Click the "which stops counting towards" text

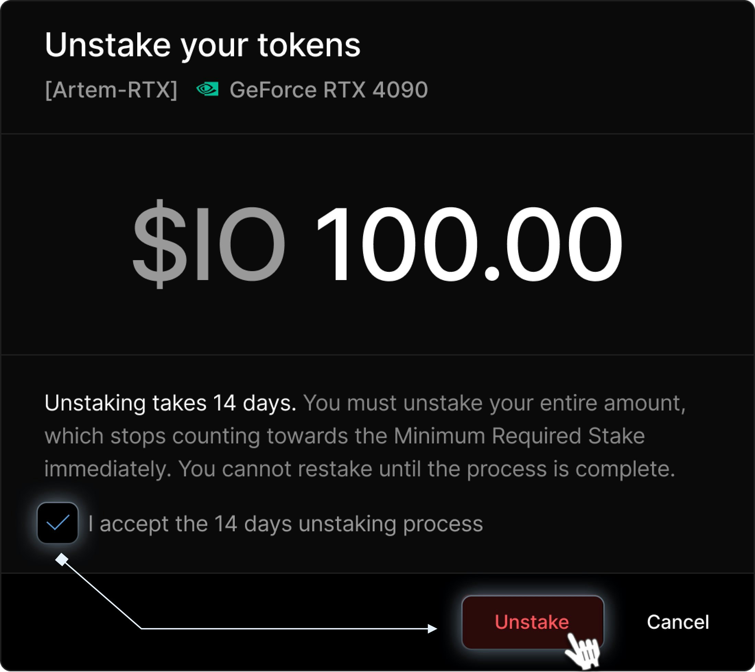coord(196,436)
